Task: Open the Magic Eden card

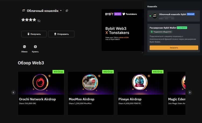Action: point(176,93)
